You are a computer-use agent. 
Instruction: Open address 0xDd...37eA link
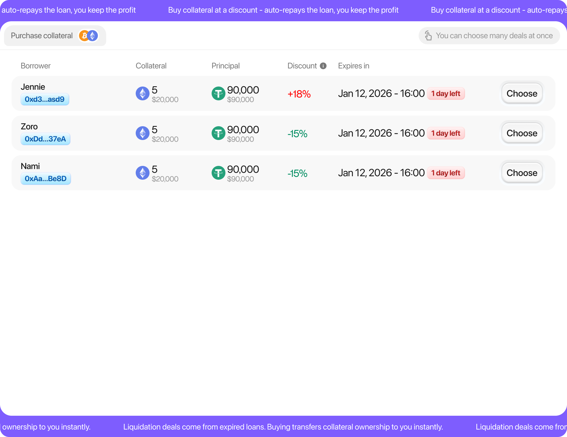[x=45, y=139]
